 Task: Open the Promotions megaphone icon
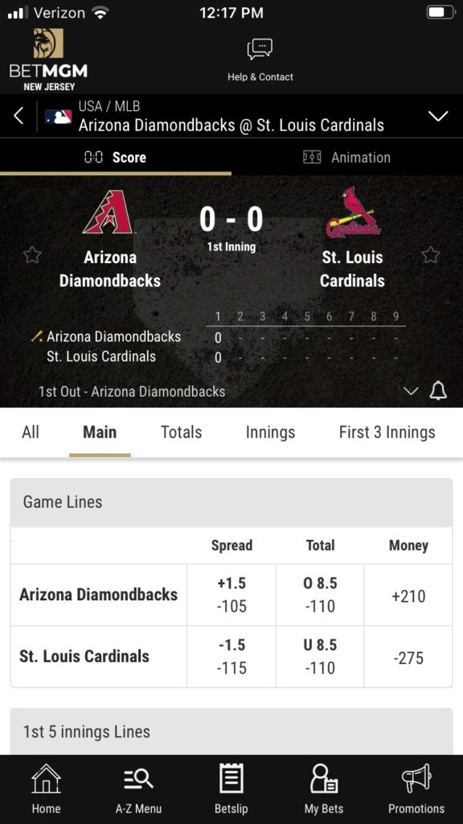(416, 779)
